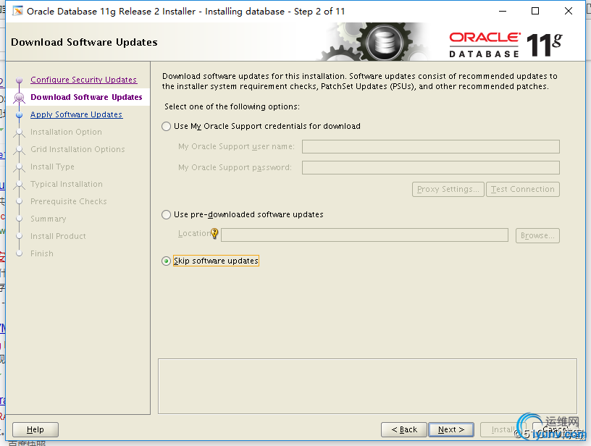
Task: Click the Location path input field
Action: point(364,235)
